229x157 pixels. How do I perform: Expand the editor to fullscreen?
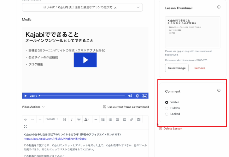click(26, 126)
